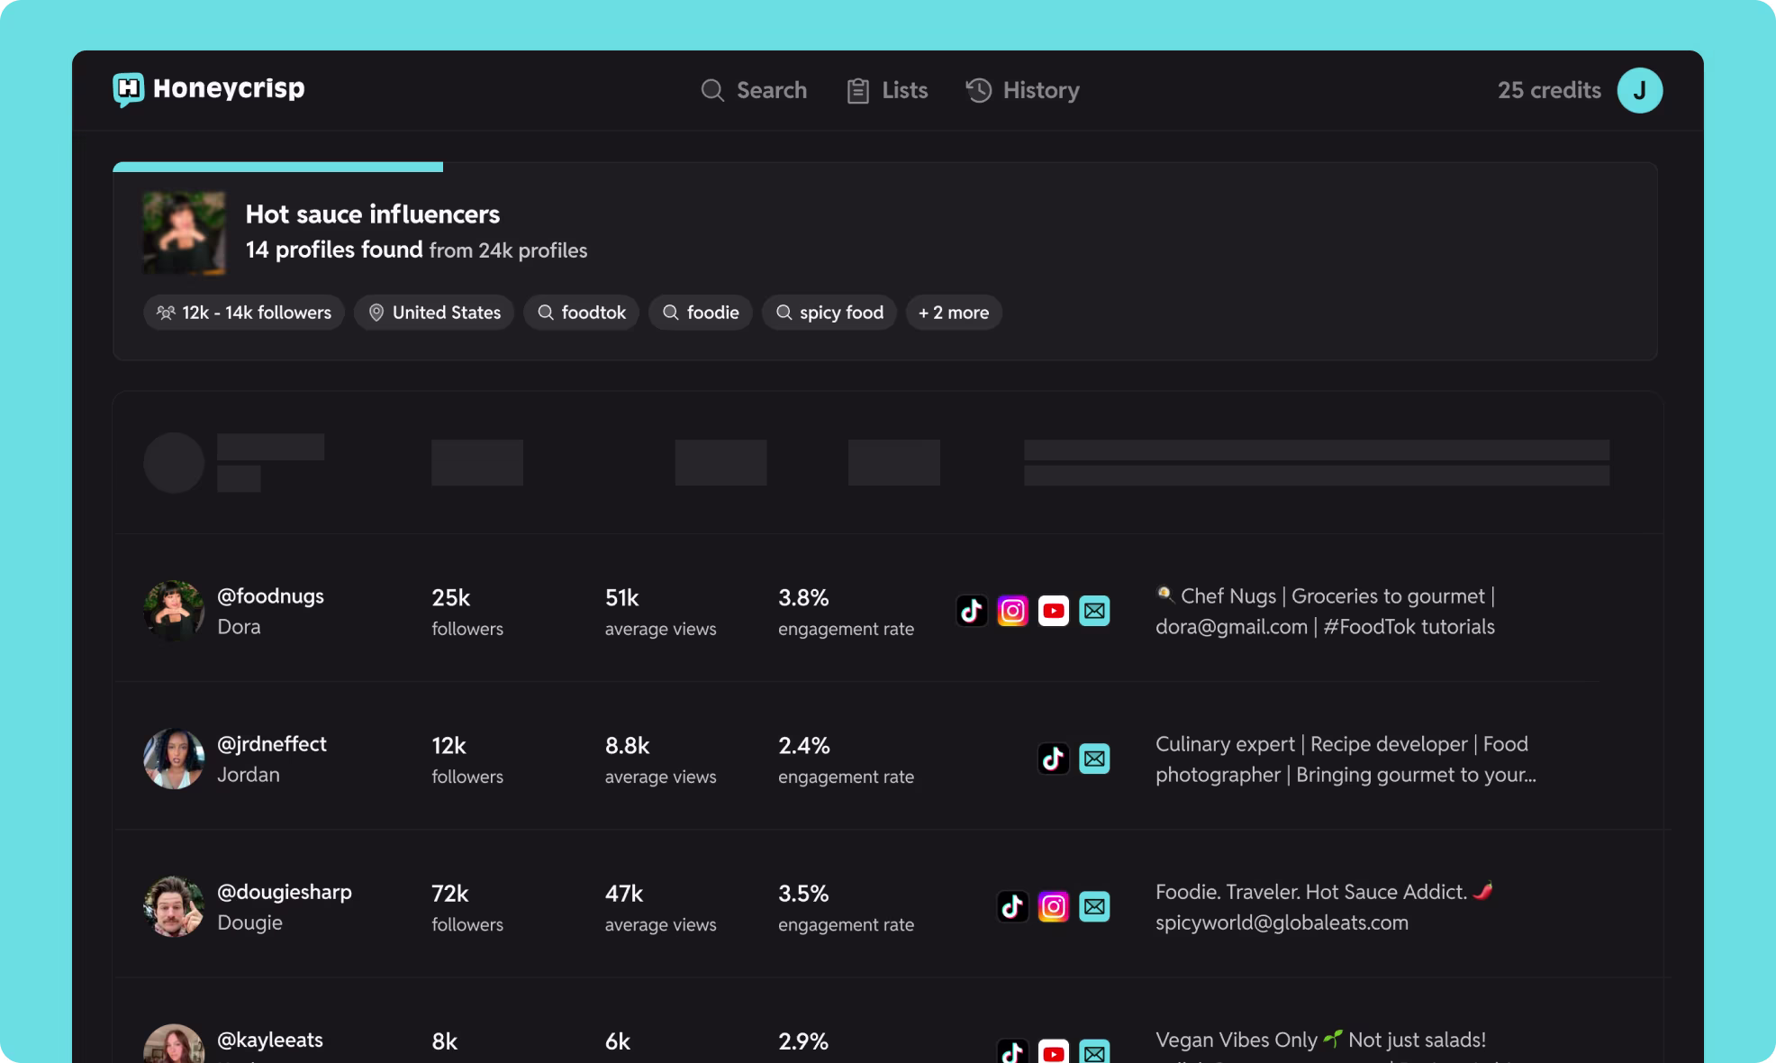The height and width of the screenshot is (1063, 1776).
Task: Open the user avatar J menu
Action: click(x=1639, y=90)
